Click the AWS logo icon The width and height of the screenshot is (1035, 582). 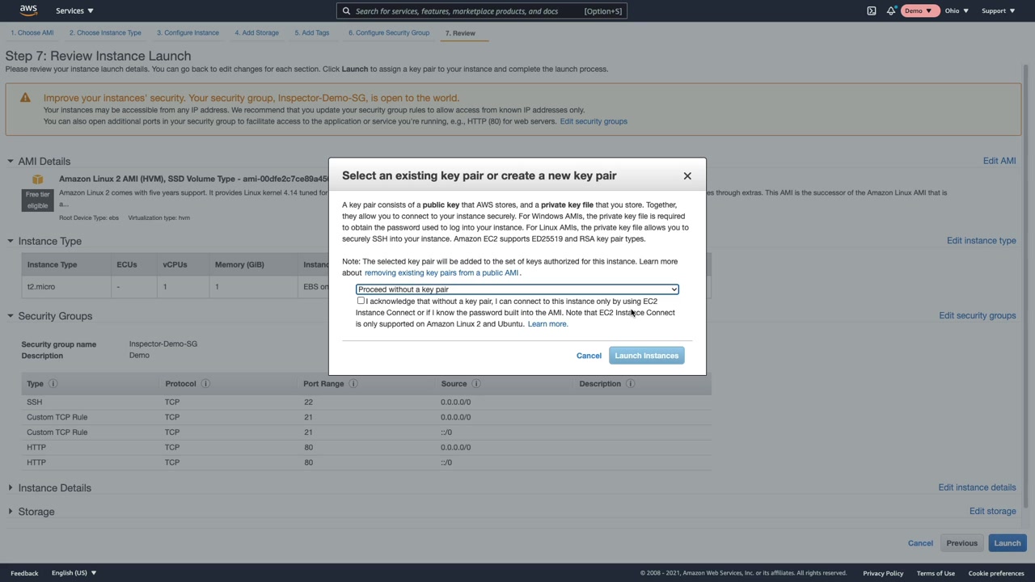coord(28,11)
